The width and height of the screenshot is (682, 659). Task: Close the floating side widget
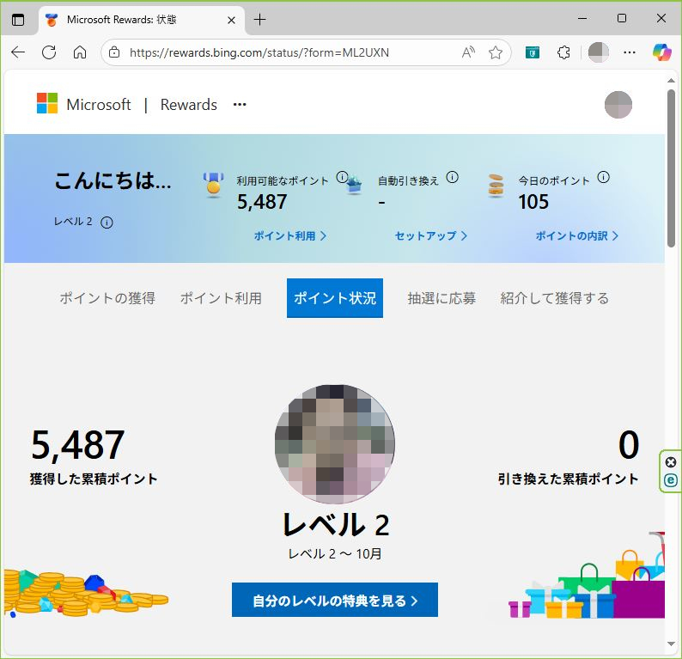pyautogui.click(x=671, y=462)
